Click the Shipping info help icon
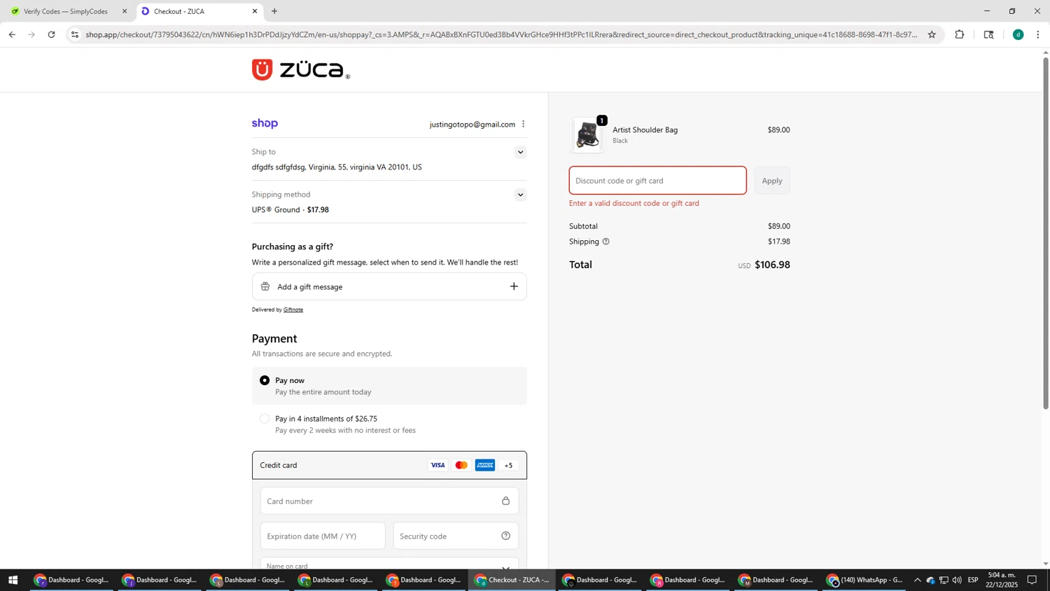The image size is (1050, 591). point(606,242)
